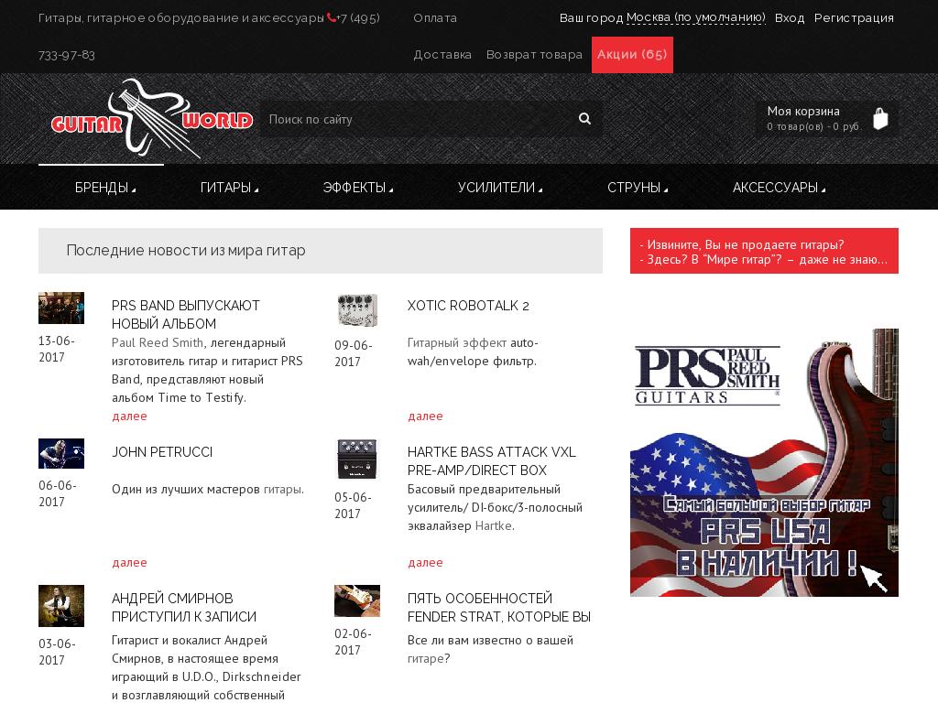This screenshot has width=938, height=703.
Task: Change city via Москва (по умолчанию)
Action: click(x=696, y=18)
